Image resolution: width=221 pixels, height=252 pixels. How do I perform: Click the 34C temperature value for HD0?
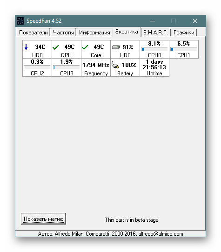tap(40, 47)
